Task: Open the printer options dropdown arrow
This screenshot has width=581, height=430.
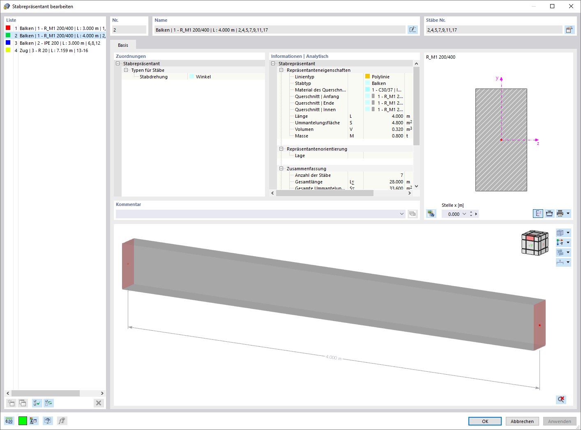Action: [568, 213]
